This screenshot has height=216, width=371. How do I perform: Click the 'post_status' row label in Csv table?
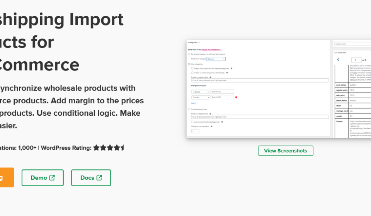[x=342, y=85]
